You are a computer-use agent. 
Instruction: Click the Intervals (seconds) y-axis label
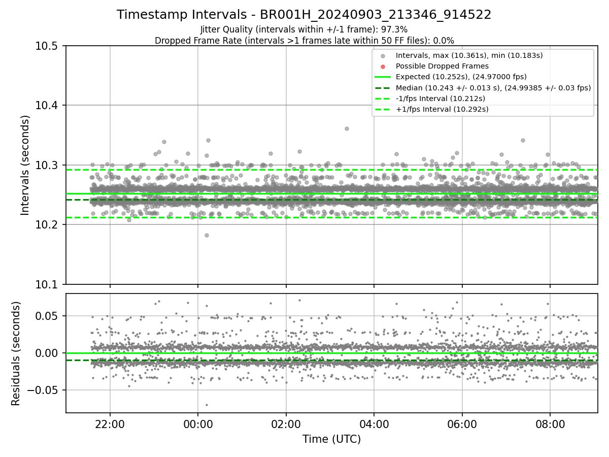click(25, 165)
